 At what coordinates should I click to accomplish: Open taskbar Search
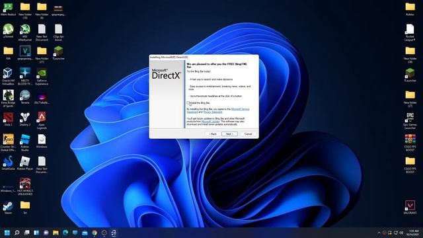[17, 233]
